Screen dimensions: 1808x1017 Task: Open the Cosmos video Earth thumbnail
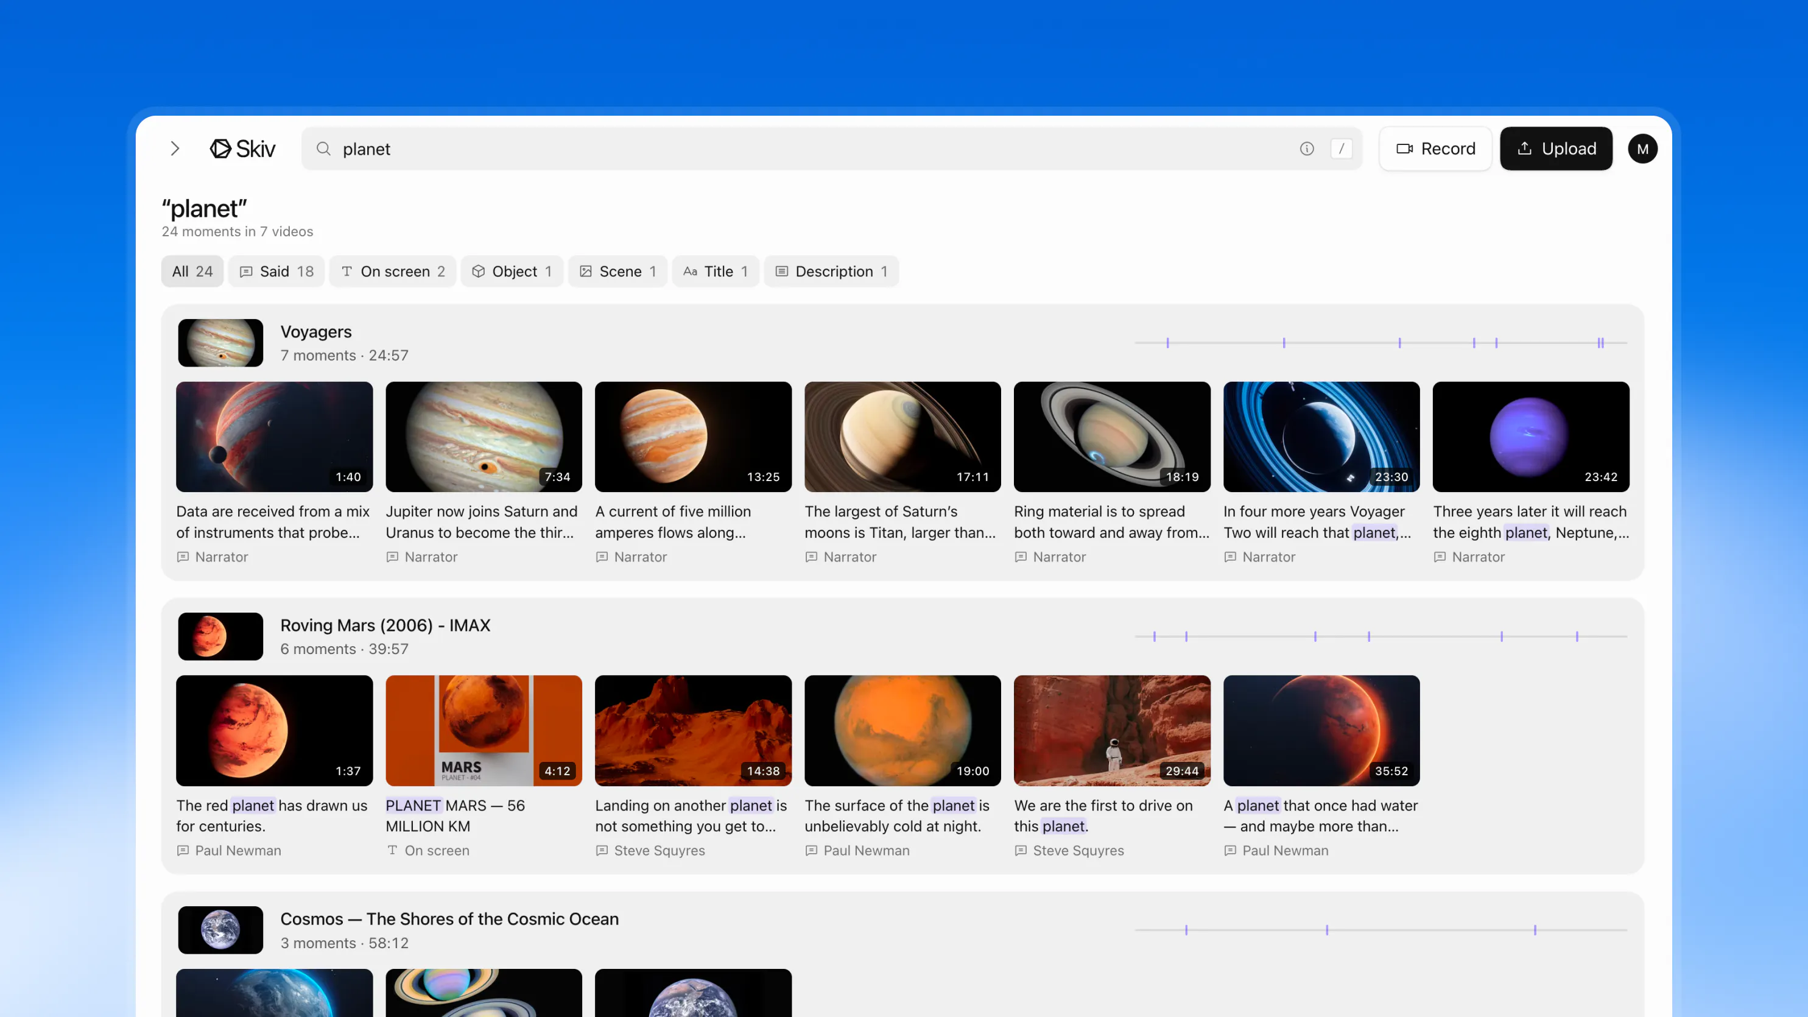click(x=220, y=931)
